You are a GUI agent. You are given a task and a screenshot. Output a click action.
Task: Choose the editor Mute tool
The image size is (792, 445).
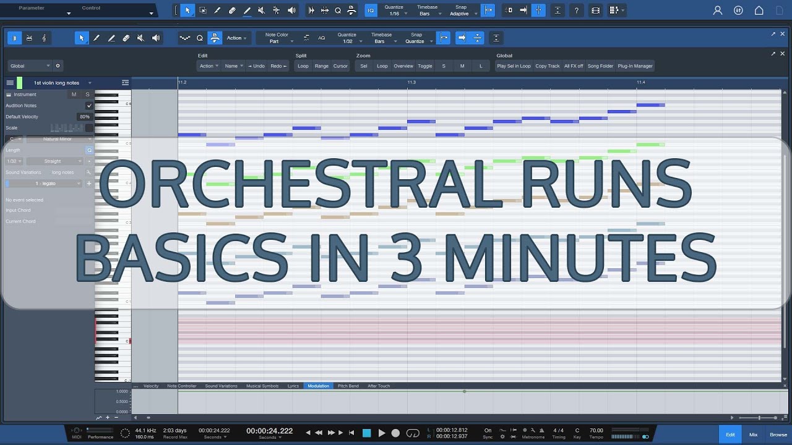click(140, 38)
